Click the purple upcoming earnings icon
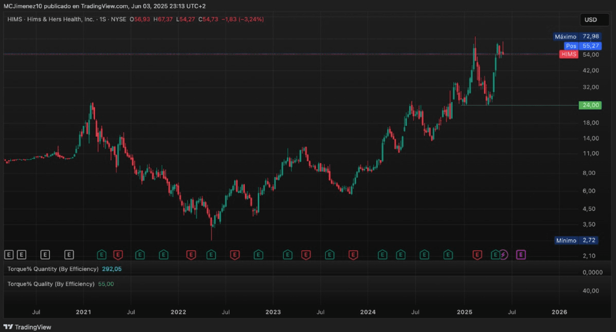The width and height of the screenshot is (616, 332). (x=521, y=254)
